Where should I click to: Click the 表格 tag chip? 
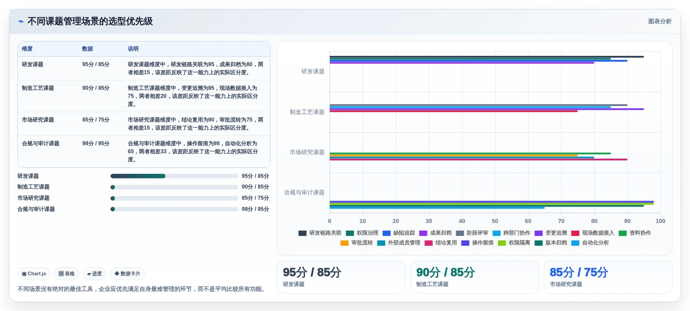tap(67, 274)
